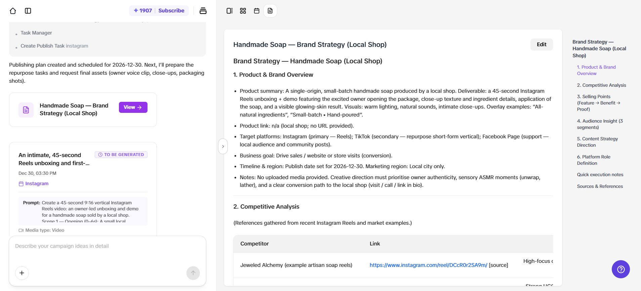Collapse the panel with the chevron handle

point(223,146)
